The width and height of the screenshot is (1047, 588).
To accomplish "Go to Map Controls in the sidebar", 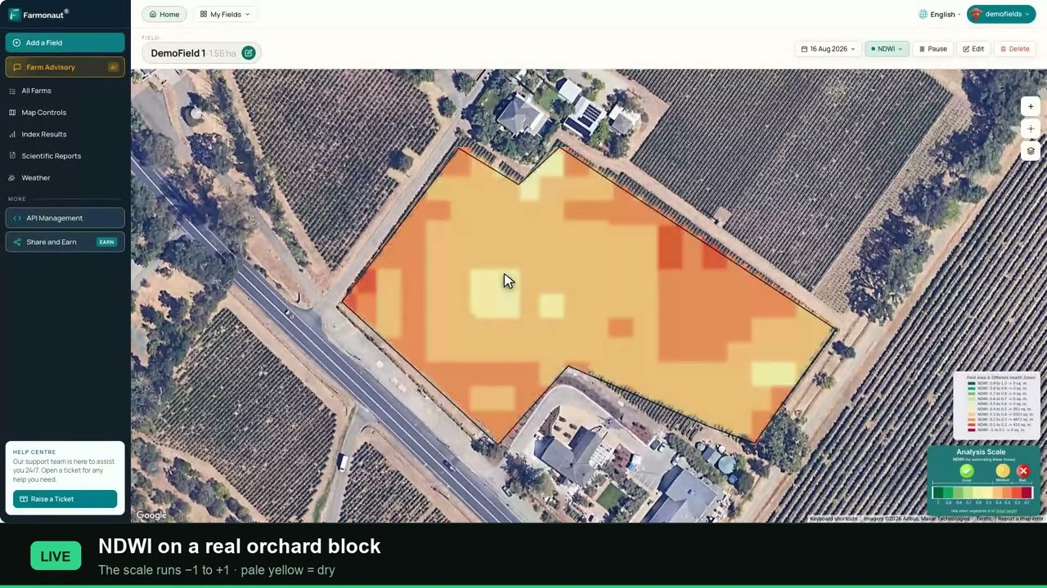I will click(x=65, y=113).
